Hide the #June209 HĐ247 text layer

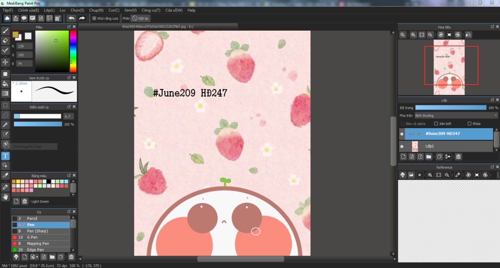tap(402, 134)
